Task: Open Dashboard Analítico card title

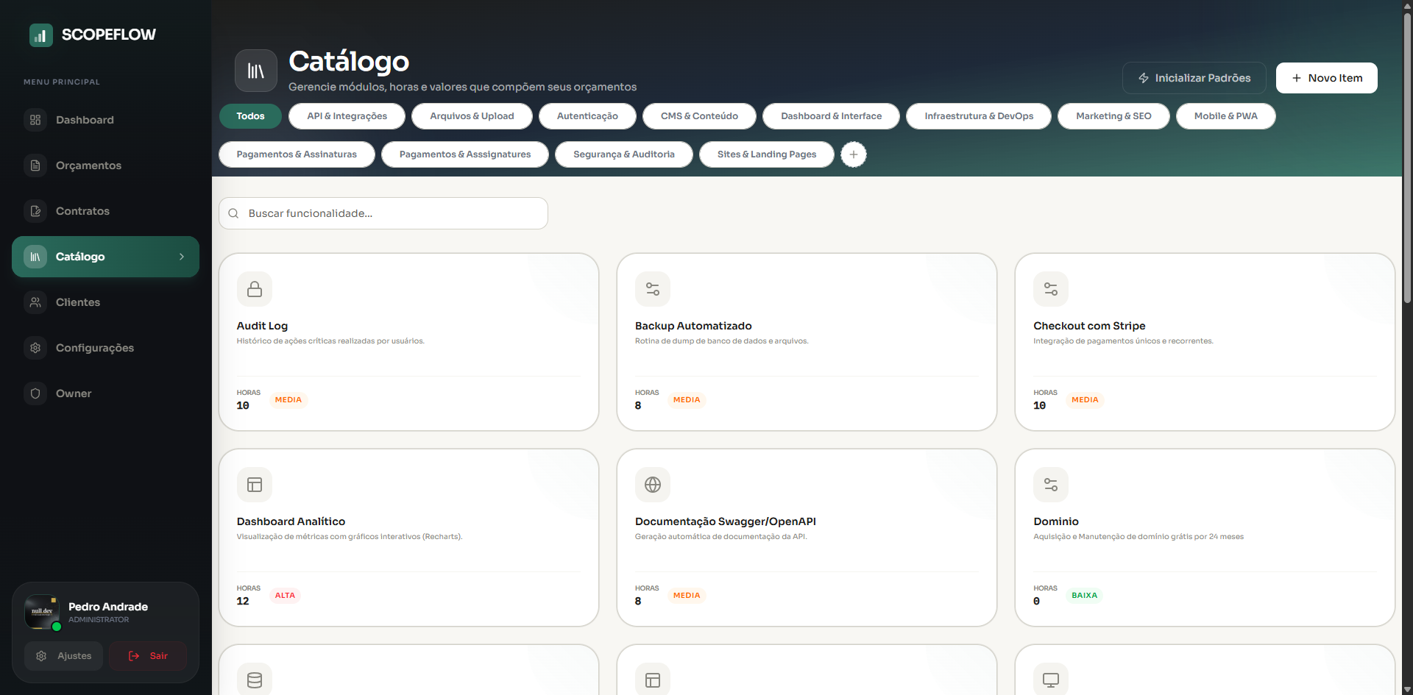Action: 291,521
